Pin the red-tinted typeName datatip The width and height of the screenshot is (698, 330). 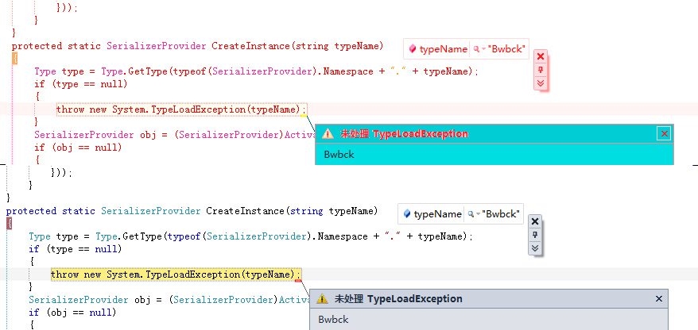(541, 70)
